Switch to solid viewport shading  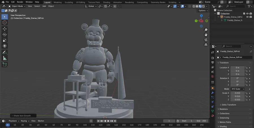197,6
